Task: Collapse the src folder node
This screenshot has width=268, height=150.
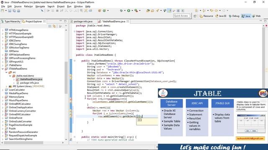Action: [x=6, y=72]
